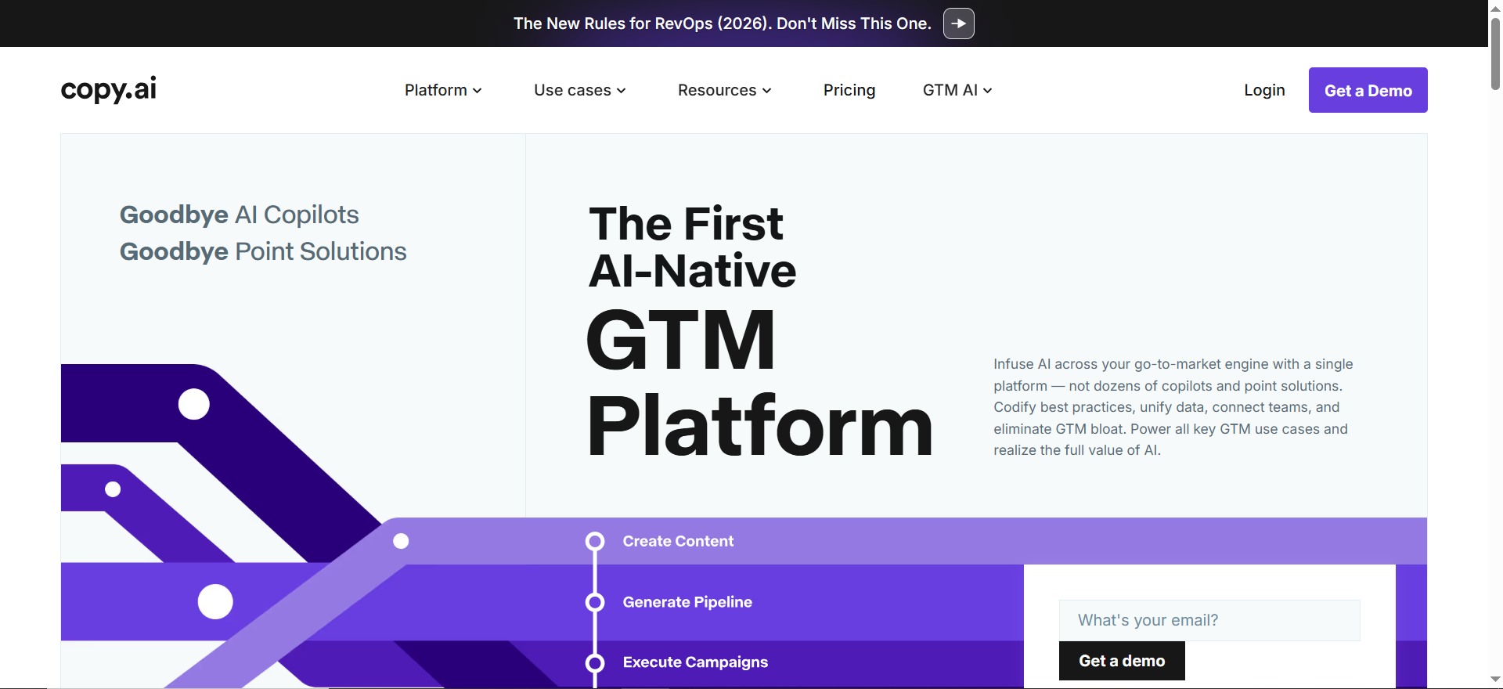Open the GTM AI menu label
The width and height of the screenshot is (1503, 689).
pos(950,90)
